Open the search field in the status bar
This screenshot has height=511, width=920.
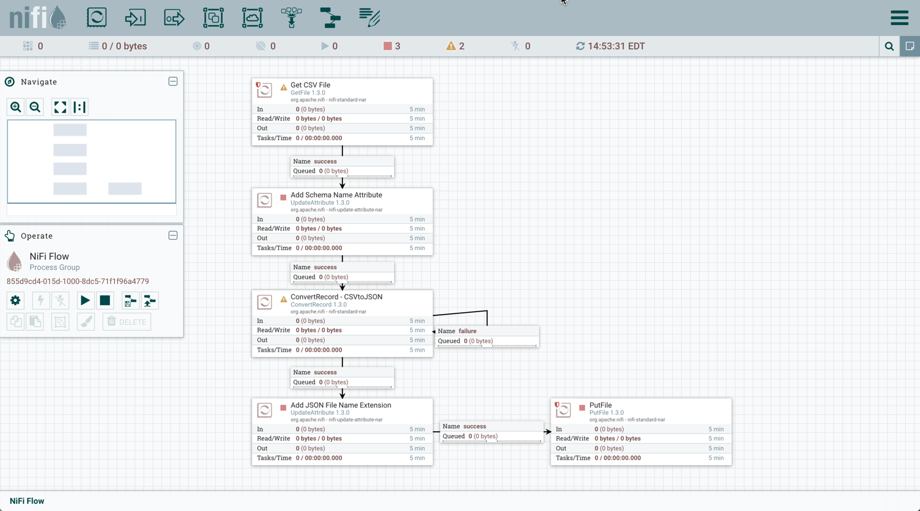pyautogui.click(x=889, y=45)
